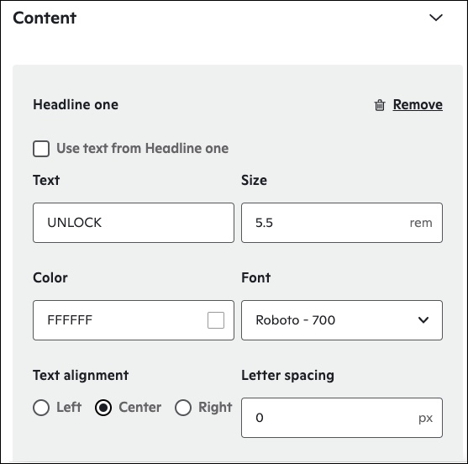Select the Right text alignment radio

tap(183, 408)
